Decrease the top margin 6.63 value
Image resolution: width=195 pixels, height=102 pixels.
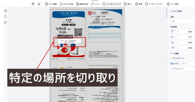(x=178, y=32)
